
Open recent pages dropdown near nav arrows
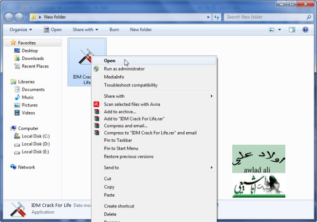pyautogui.click(x=26, y=17)
